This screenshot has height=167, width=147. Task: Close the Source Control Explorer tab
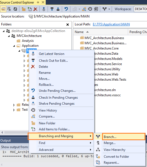tap(43, 2)
